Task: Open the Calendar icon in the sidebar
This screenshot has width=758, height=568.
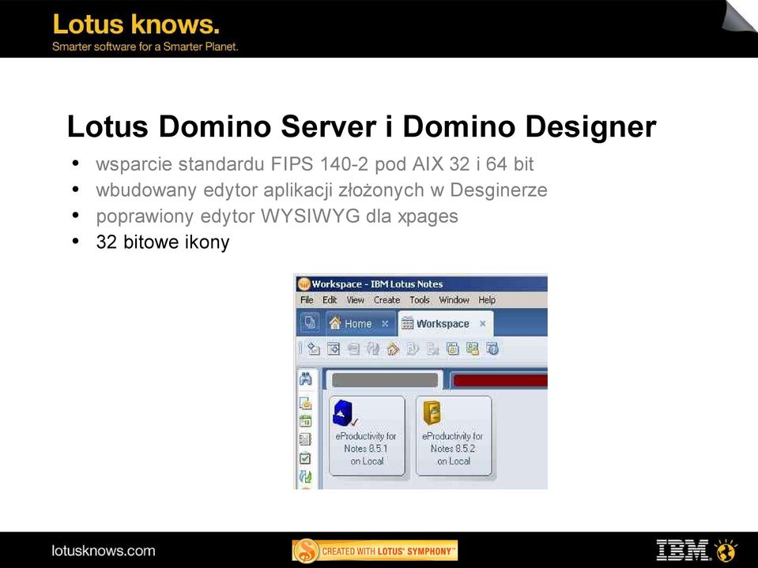Action: point(306,421)
